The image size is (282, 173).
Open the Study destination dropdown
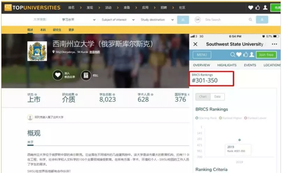[x=157, y=20]
